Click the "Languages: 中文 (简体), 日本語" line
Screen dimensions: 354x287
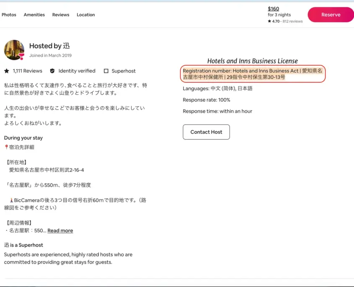[x=218, y=89]
